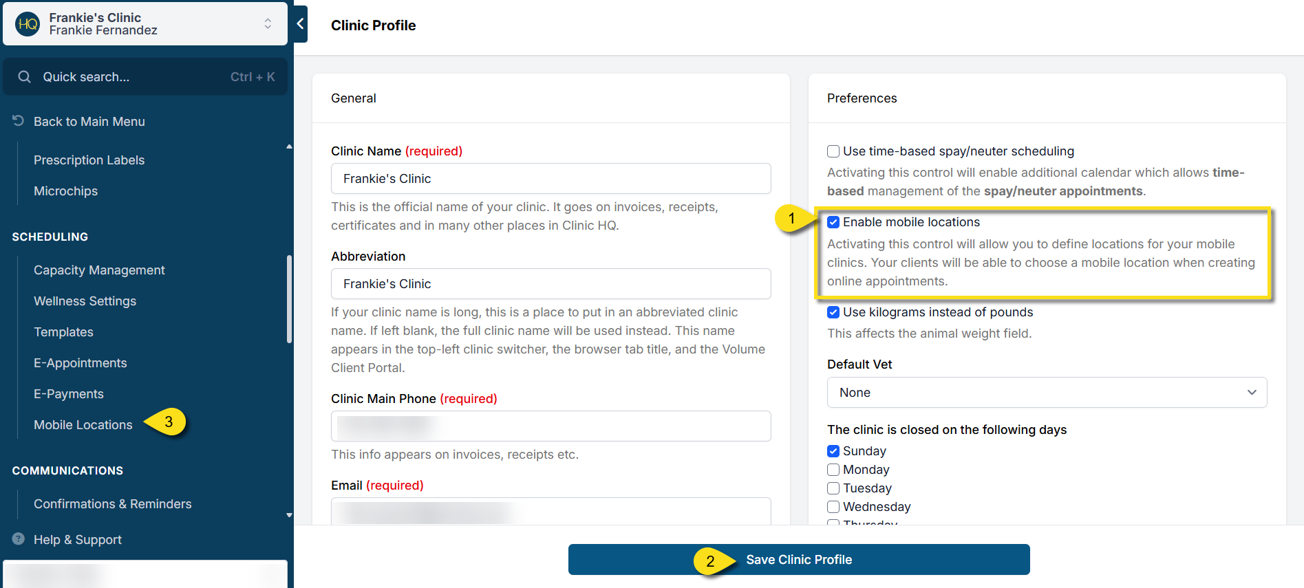Viewport: 1304px width, 588px height.
Task: Click Save Clinic Profile button
Action: click(799, 560)
